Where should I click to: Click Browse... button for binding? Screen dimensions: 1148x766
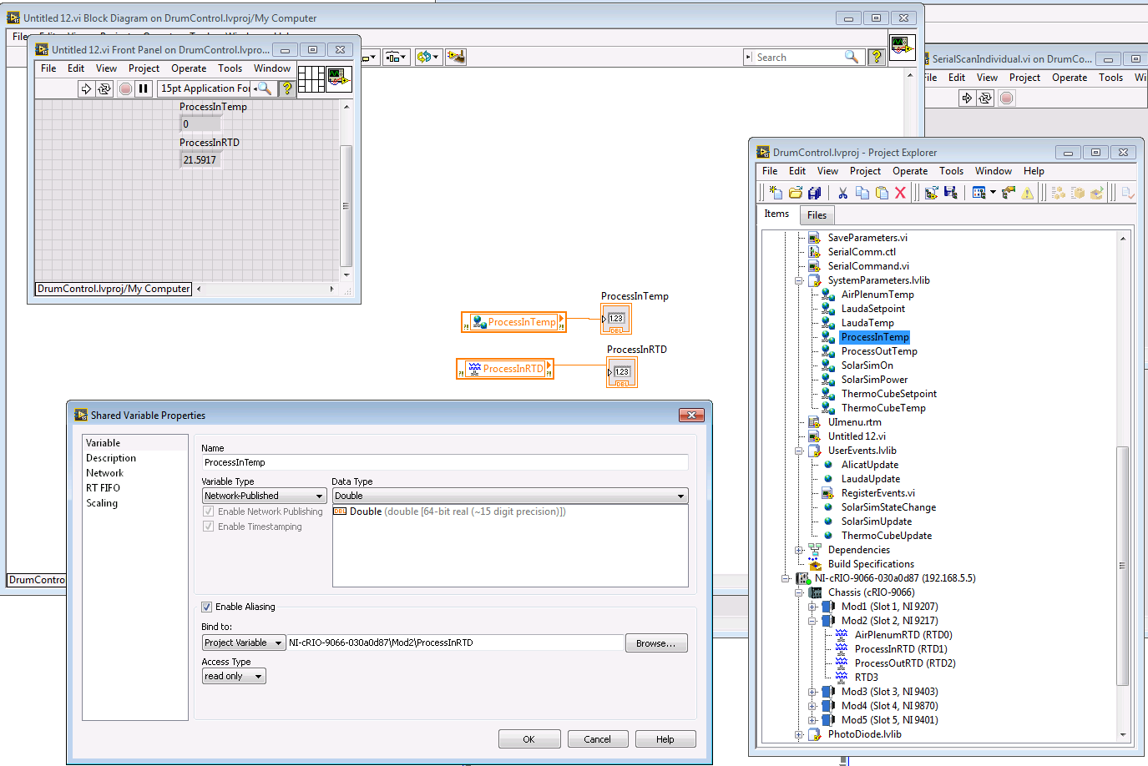point(656,643)
